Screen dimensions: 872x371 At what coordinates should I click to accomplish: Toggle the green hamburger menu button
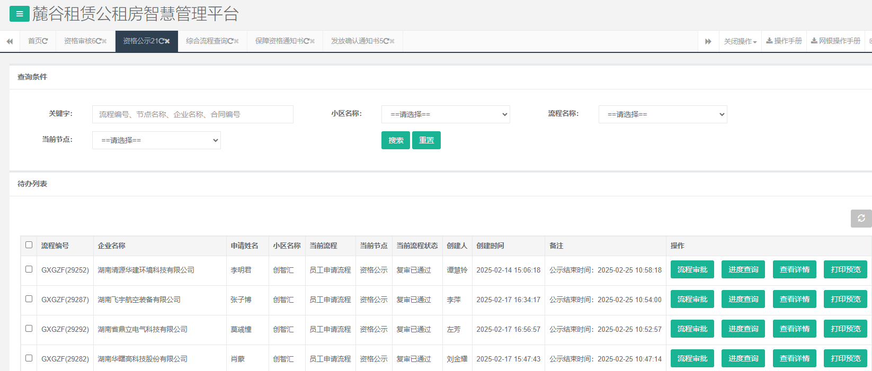coord(20,14)
